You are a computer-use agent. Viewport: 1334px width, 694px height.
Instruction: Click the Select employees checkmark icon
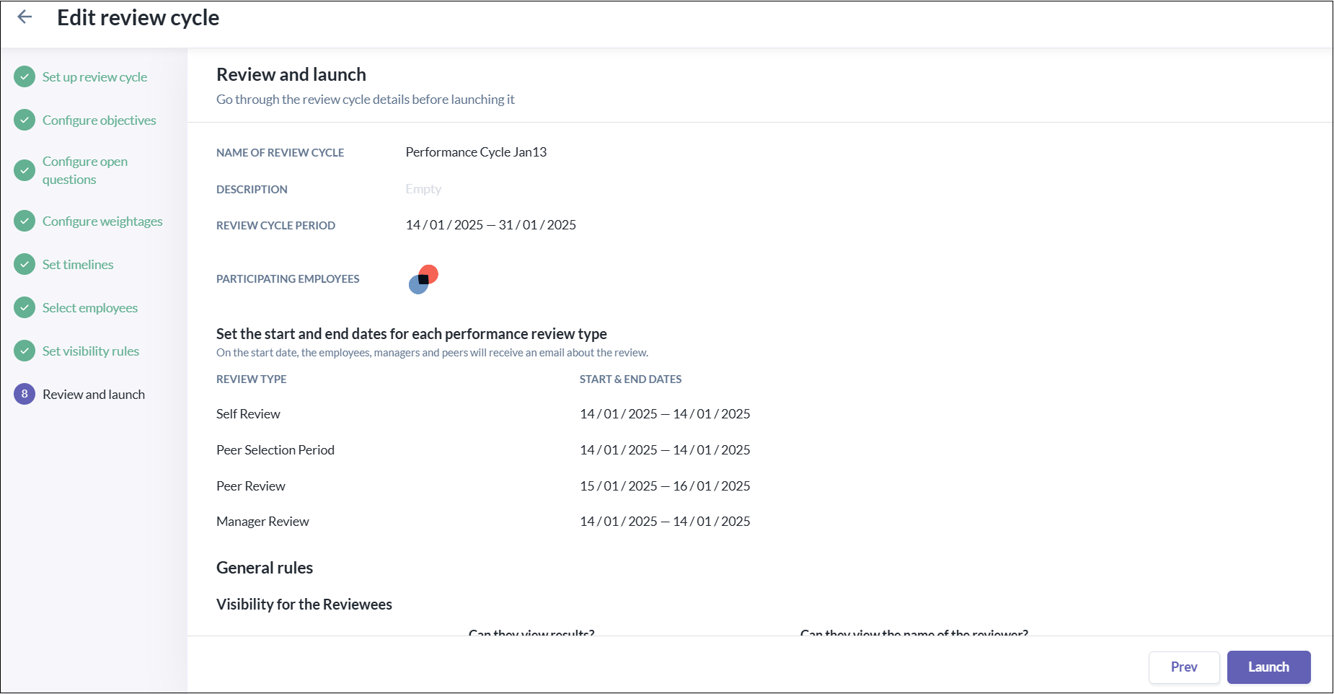coord(25,307)
